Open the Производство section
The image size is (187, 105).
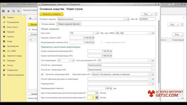[13, 46]
